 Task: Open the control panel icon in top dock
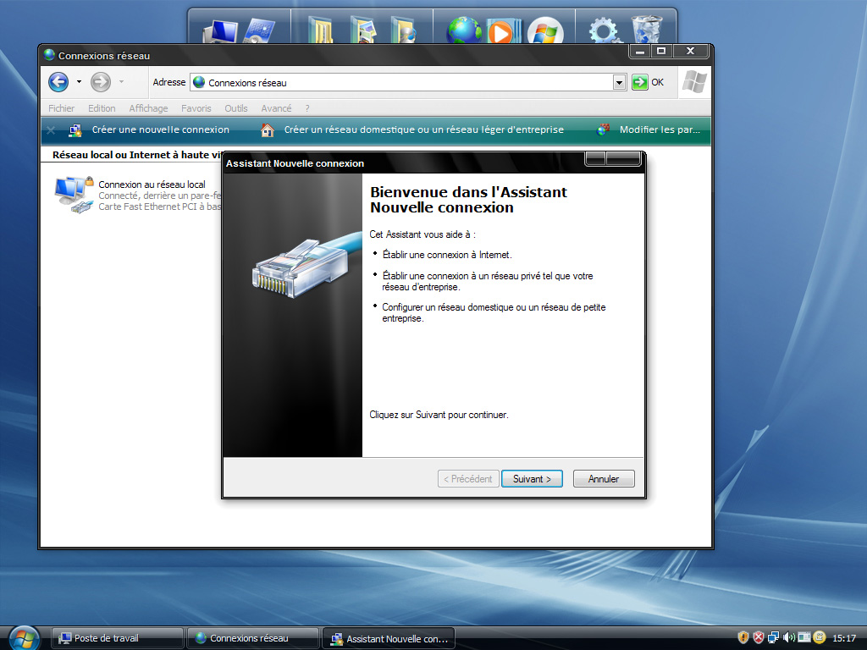coord(259,32)
